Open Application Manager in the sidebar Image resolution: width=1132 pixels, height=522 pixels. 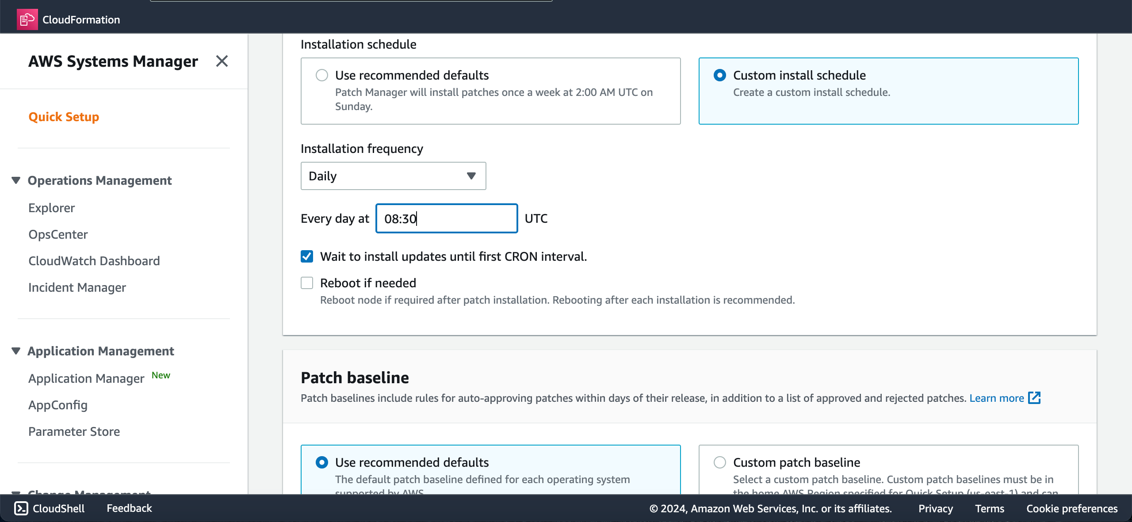click(86, 378)
